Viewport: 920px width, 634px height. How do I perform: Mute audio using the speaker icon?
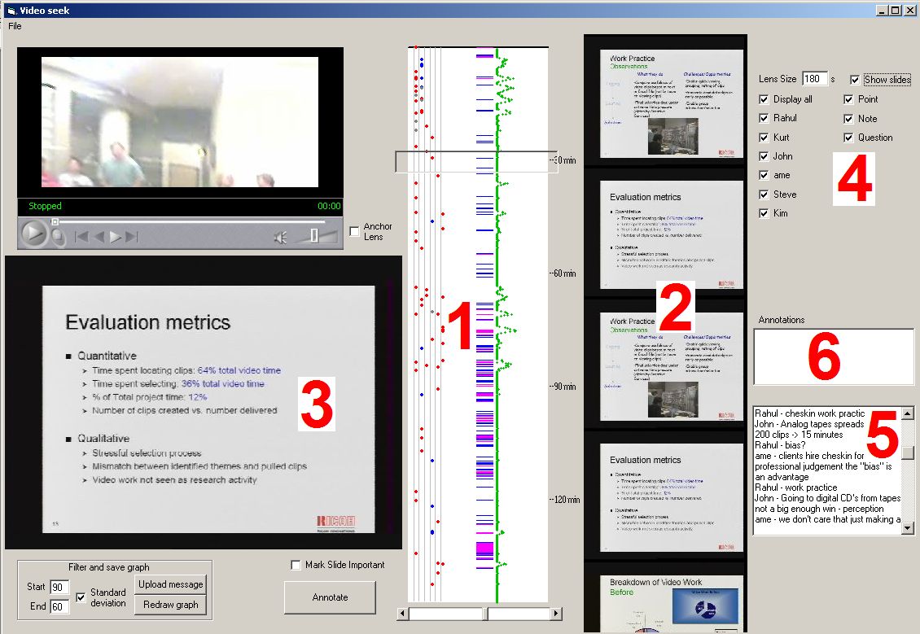[x=280, y=237]
